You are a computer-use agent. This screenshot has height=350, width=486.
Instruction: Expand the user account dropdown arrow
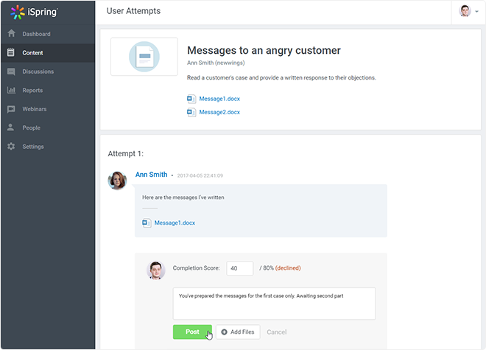tap(476, 12)
